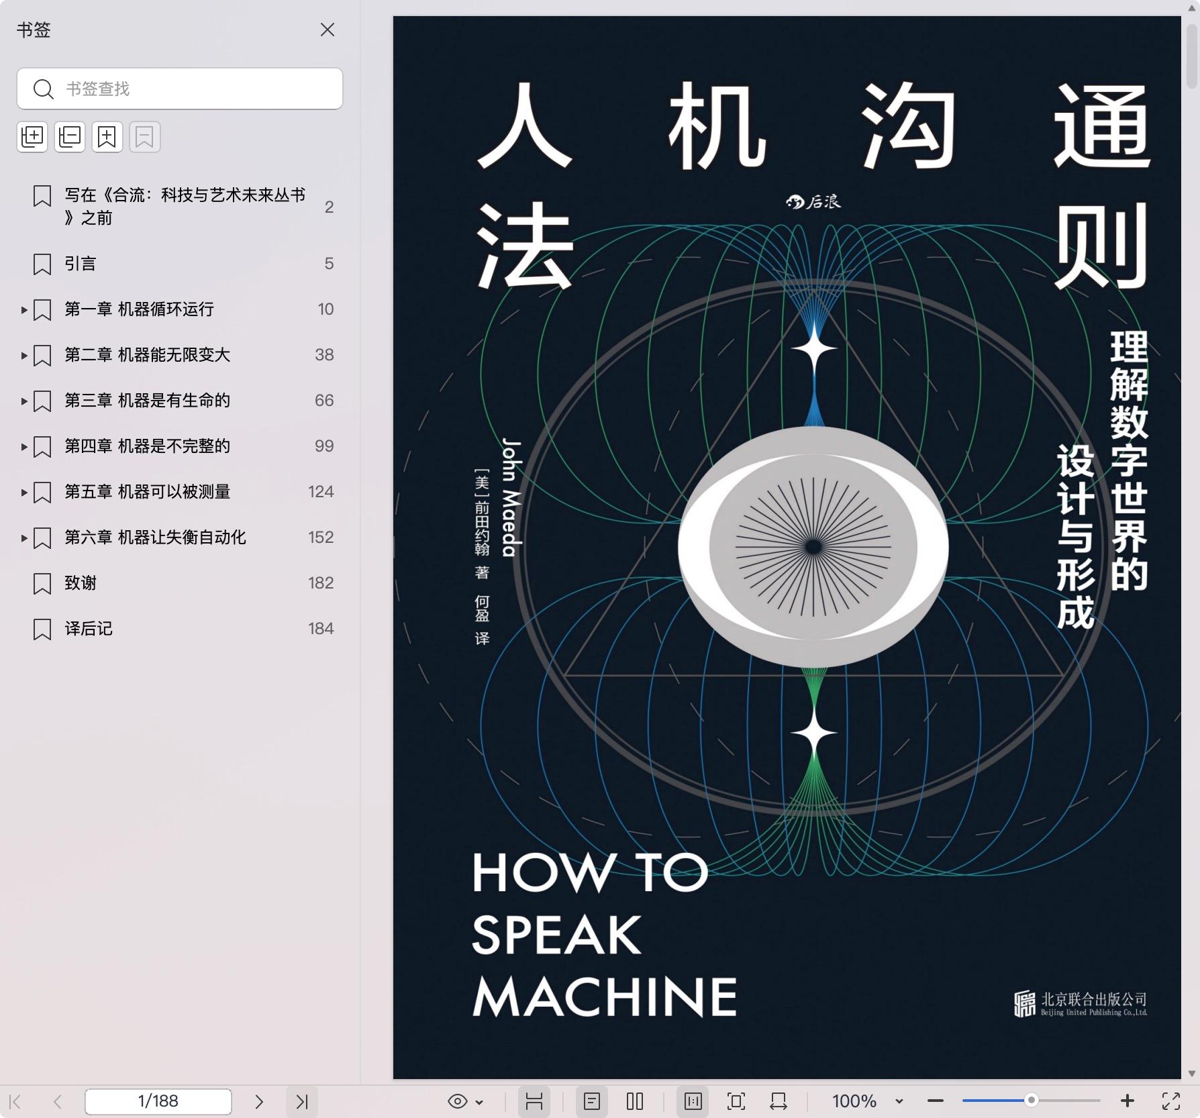
Task: Toggle the page break display mode
Action: click(x=534, y=1101)
